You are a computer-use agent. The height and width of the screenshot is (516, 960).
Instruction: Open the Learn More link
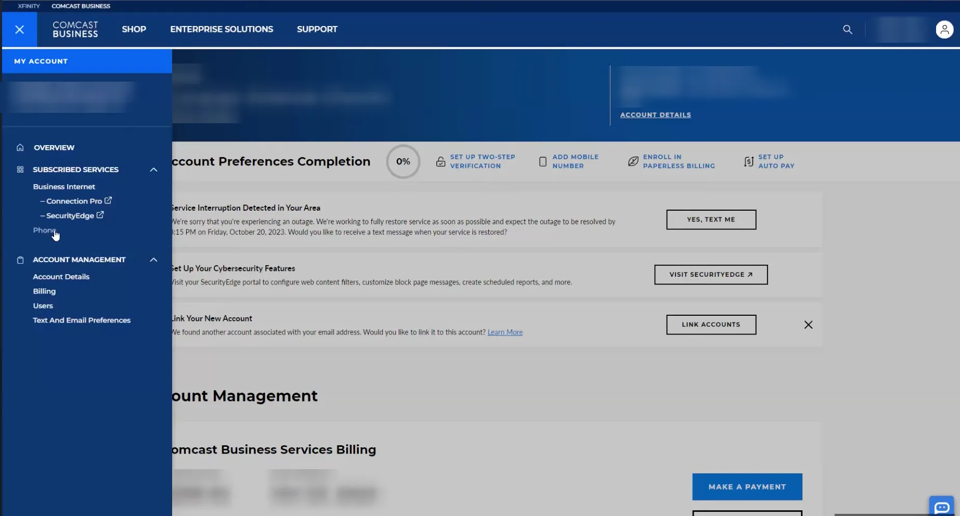click(x=505, y=332)
